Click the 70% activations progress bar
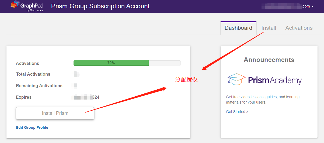Screen dimensions: 324x143 coord(127,63)
